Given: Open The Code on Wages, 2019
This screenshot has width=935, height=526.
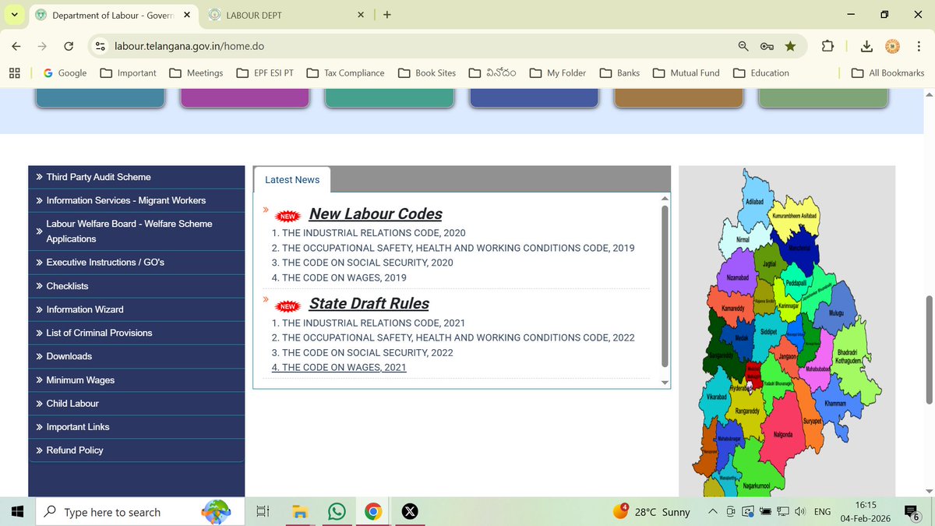Looking at the screenshot, I should pos(339,277).
